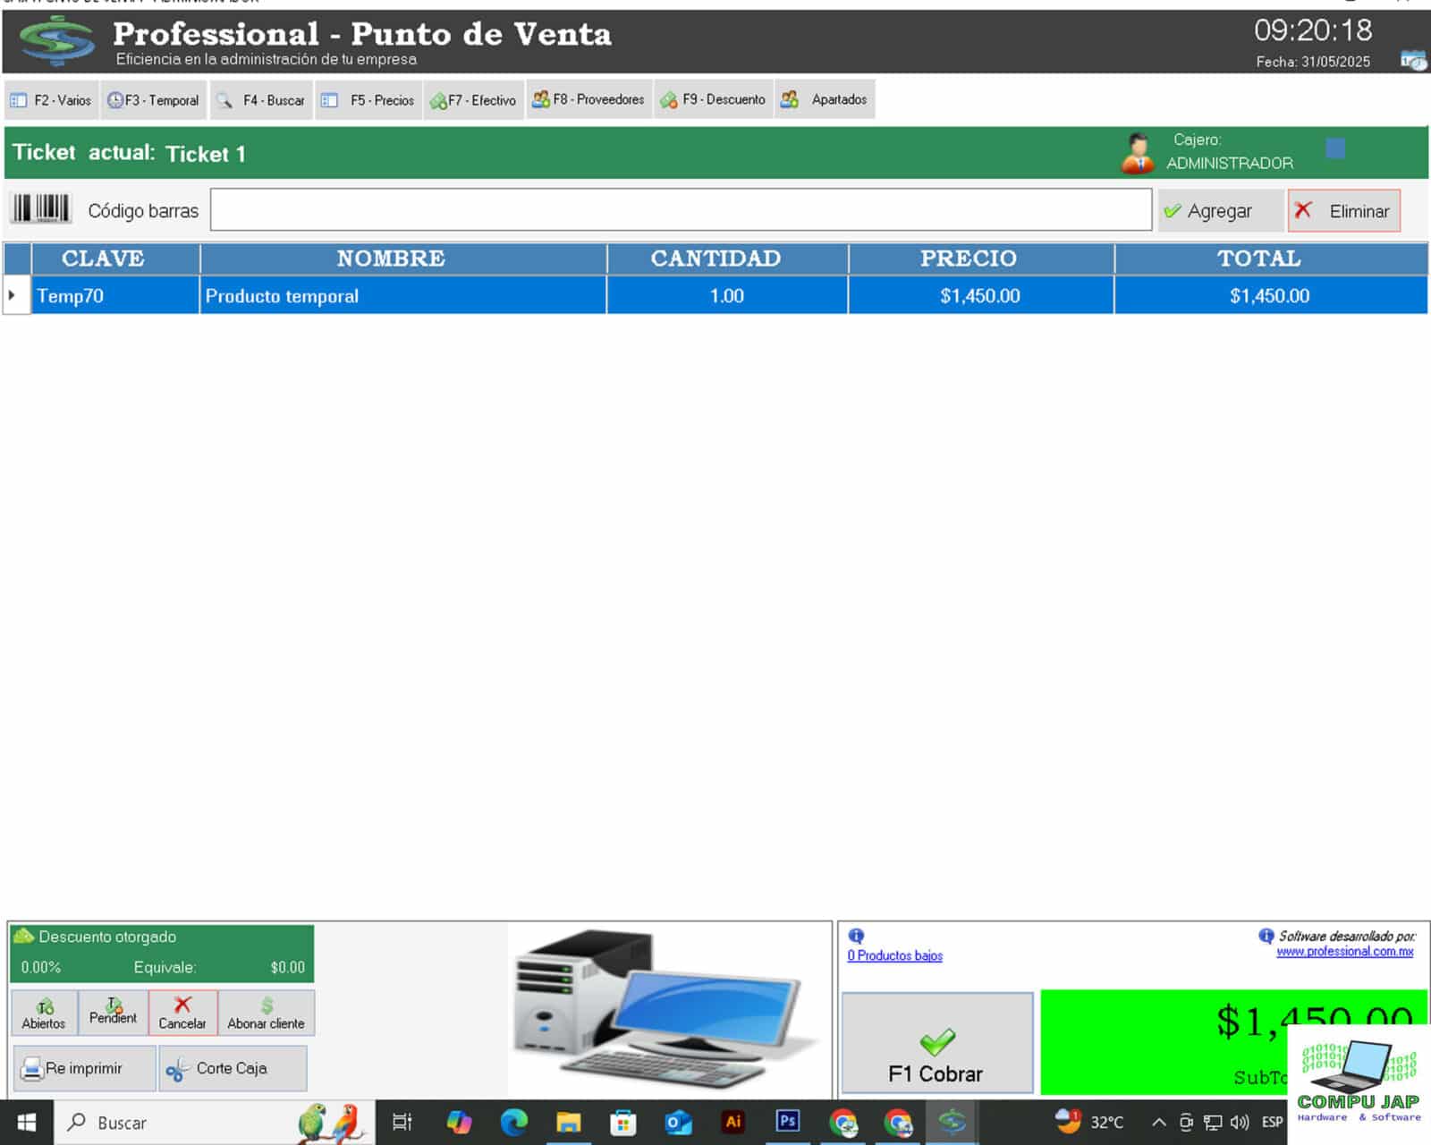Open the F5 - Precios price checker
Viewport: 1431px width, 1145px height.
[x=368, y=100]
